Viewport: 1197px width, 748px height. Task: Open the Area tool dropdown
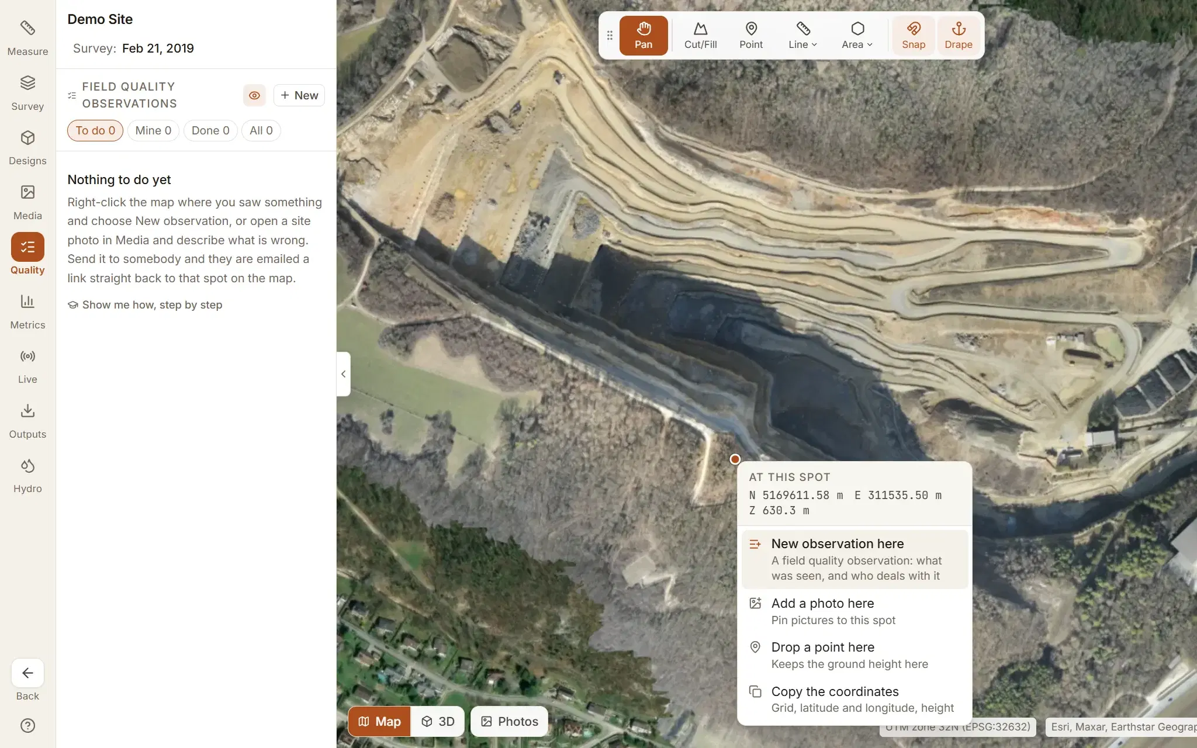point(857,36)
